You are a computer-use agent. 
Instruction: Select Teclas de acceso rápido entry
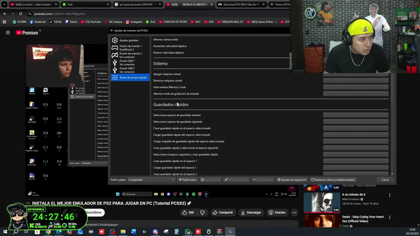point(130,78)
